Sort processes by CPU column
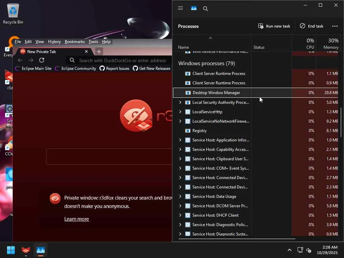 pos(310,44)
